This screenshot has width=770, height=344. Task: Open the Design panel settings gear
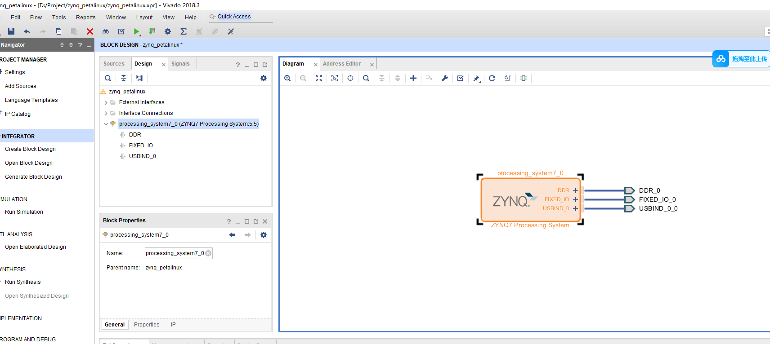coord(264,78)
